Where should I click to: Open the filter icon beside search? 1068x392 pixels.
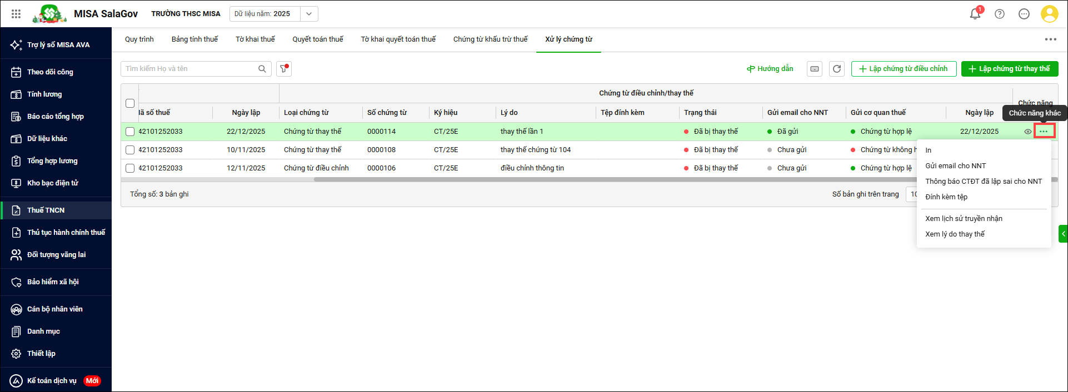pos(284,69)
